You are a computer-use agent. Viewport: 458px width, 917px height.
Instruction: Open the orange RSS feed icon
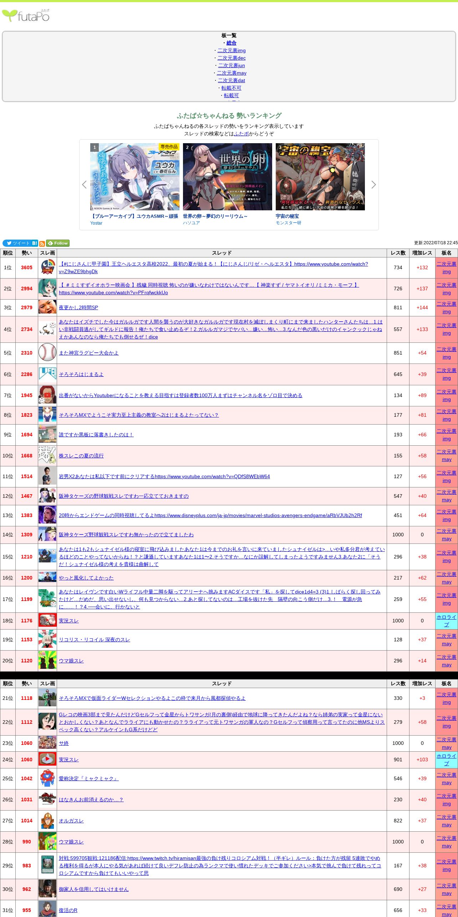(x=42, y=244)
